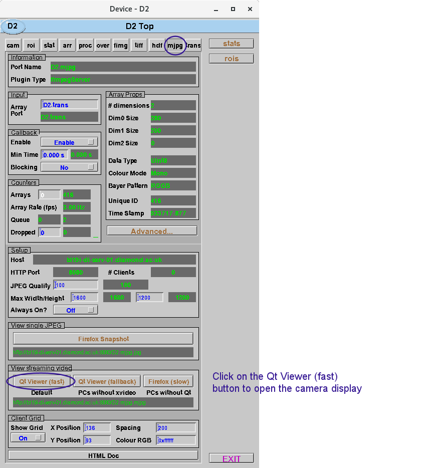Open the Advanced... array settings
The image size is (437, 468).
[152, 231]
